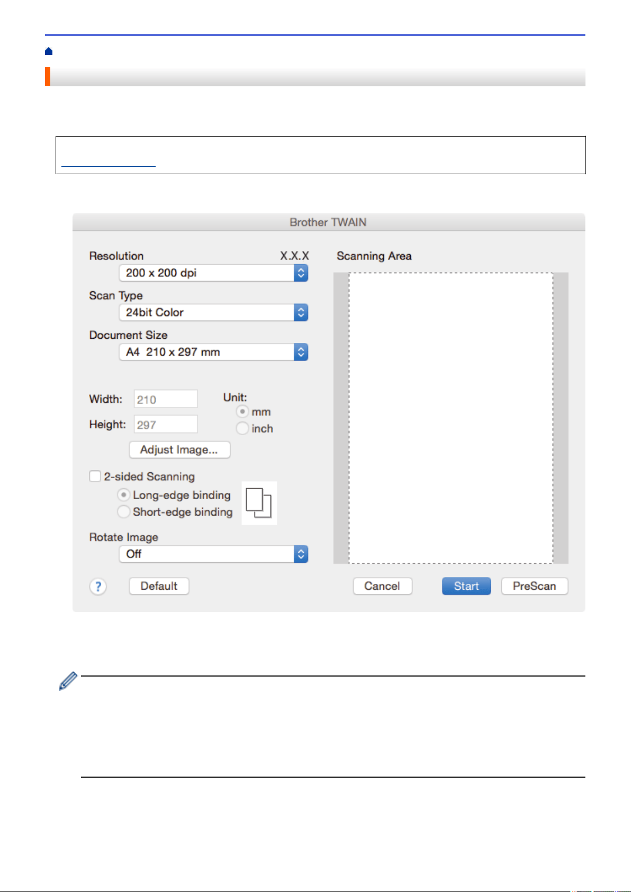Open the Resolution dropdown showing 200 x 200 dpi
631x892 pixels.
pos(213,273)
